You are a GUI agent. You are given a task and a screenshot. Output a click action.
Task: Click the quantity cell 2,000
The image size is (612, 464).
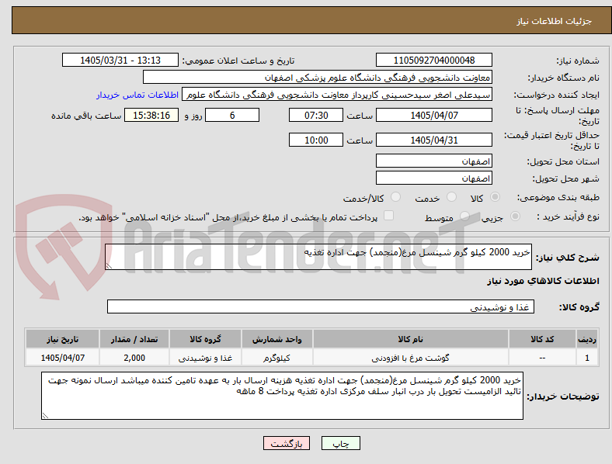[134, 358]
